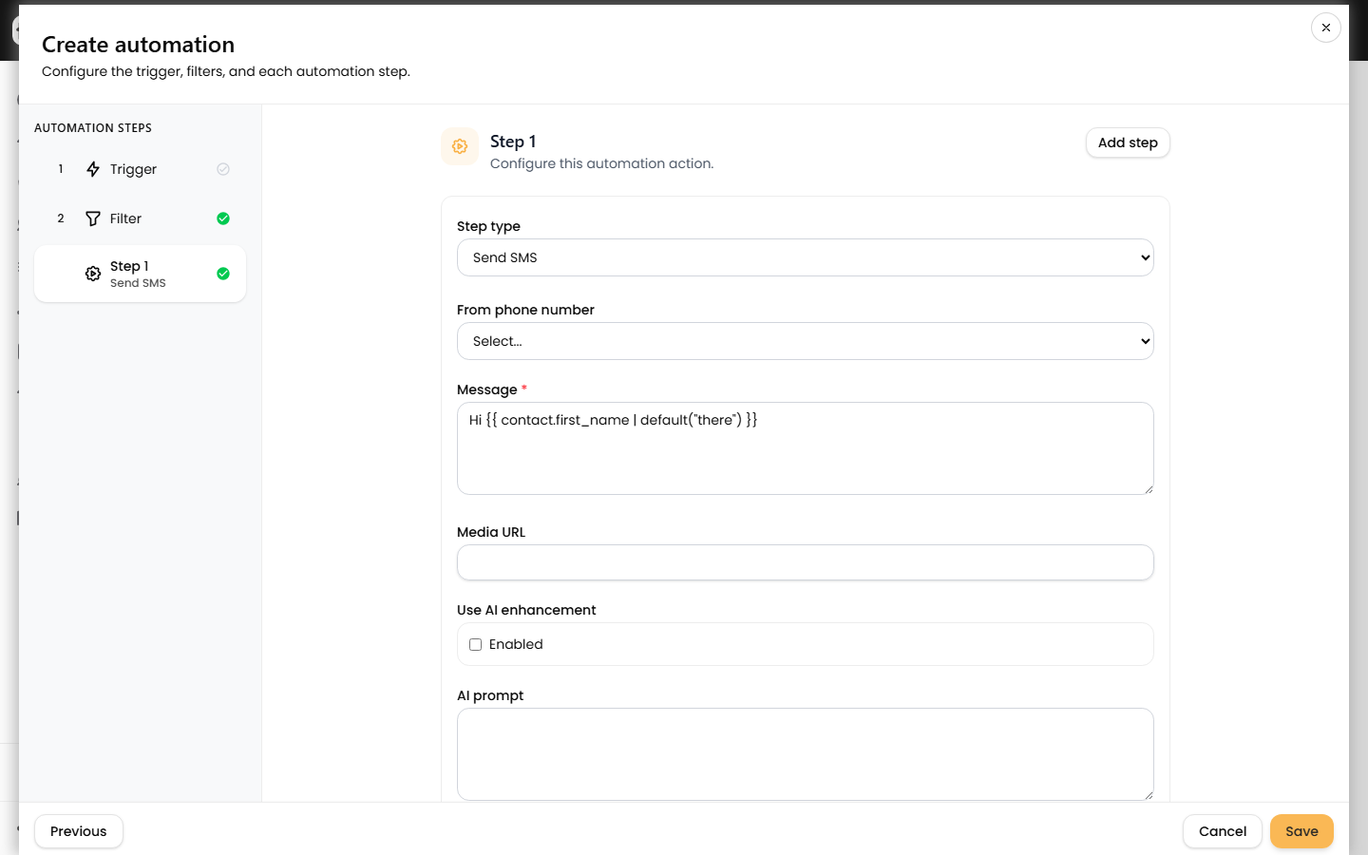Select Step 1 Send SMS in sidebar
1368x855 pixels.
pos(140,274)
